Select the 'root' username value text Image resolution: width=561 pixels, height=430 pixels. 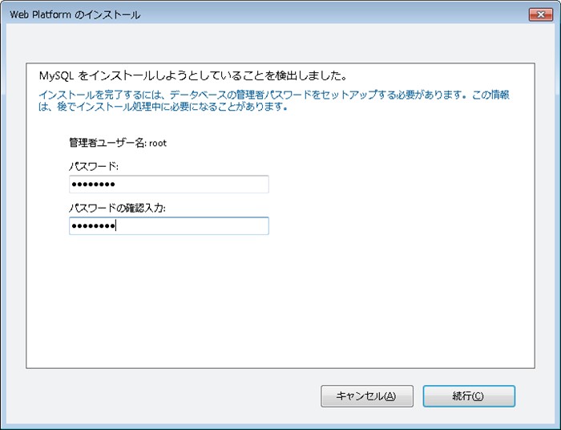(157, 143)
